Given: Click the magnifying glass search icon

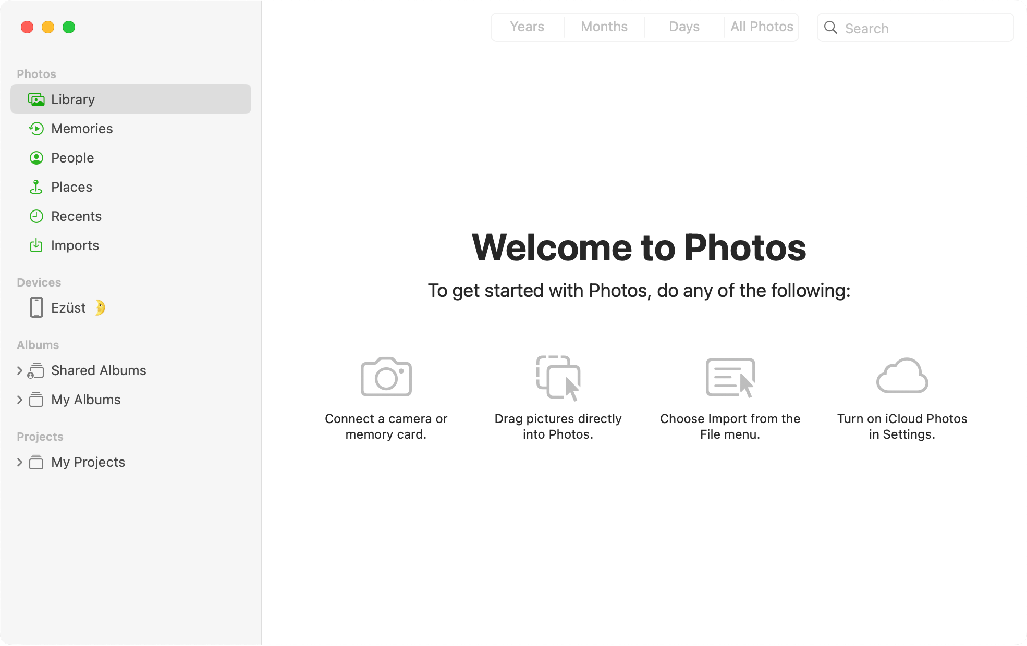Looking at the screenshot, I should pos(830,28).
